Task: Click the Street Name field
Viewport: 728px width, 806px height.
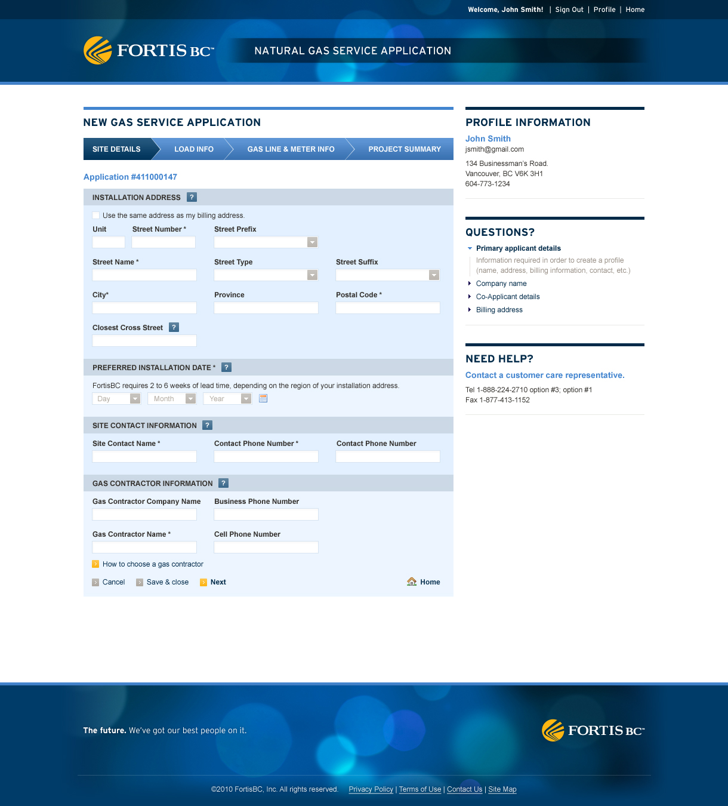Action: (144, 275)
